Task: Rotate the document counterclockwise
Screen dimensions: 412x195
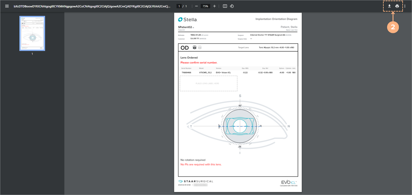Action: (x=232, y=6)
